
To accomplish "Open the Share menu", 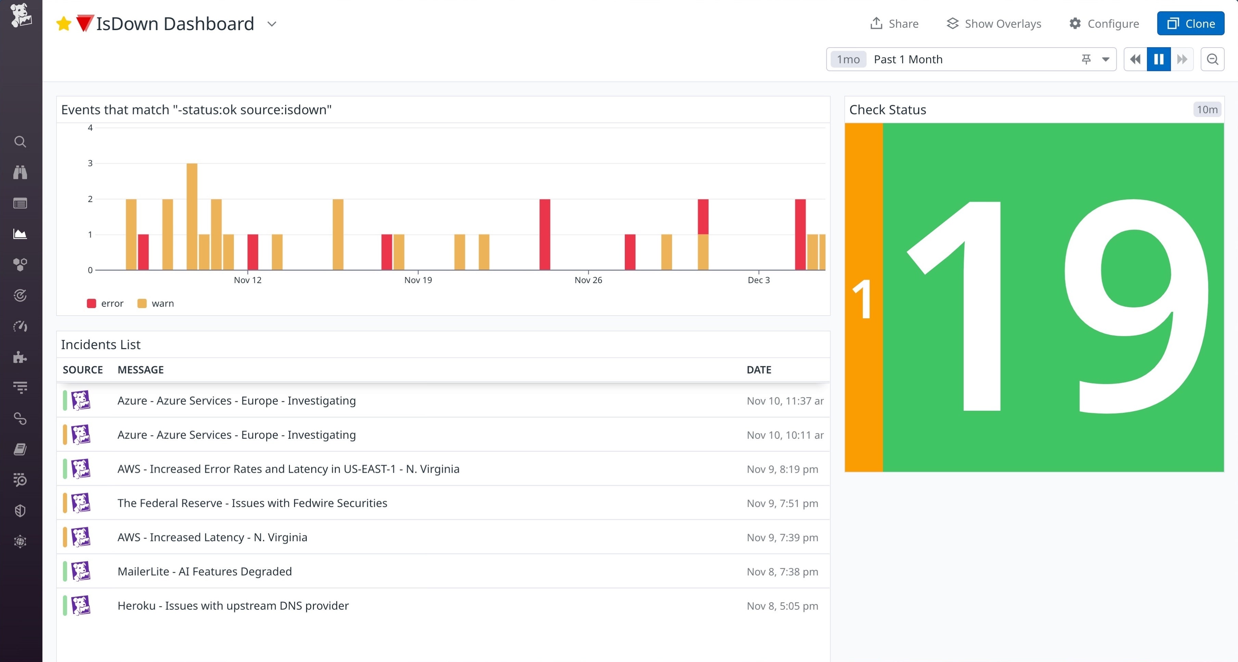I will [x=894, y=23].
